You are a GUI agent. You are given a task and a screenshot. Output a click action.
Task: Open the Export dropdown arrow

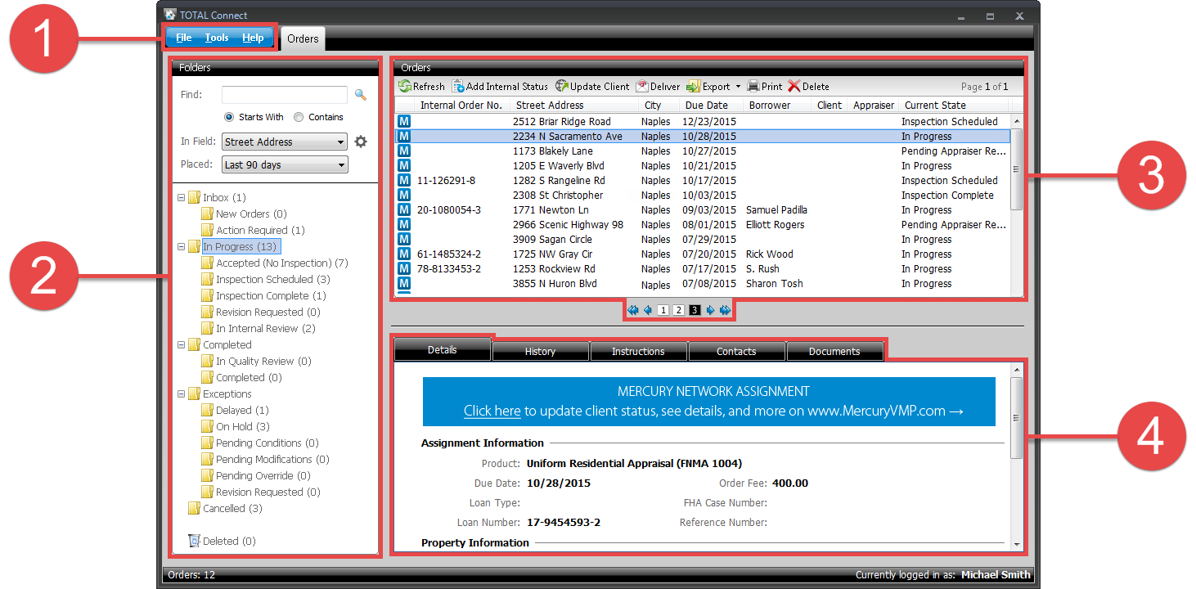click(x=738, y=86)
